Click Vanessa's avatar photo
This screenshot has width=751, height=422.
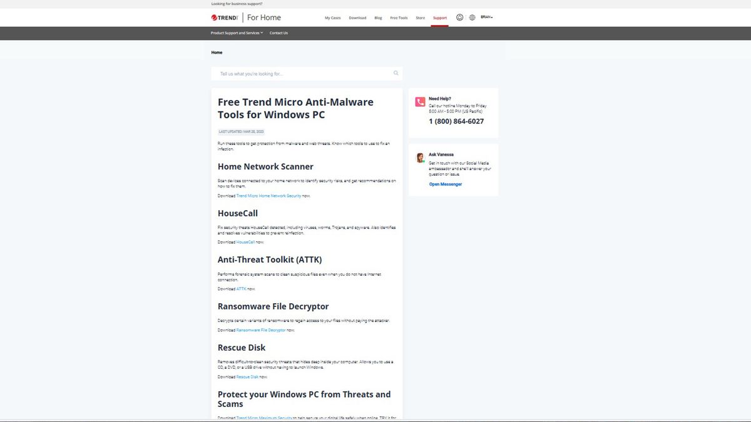coord(419,158)
